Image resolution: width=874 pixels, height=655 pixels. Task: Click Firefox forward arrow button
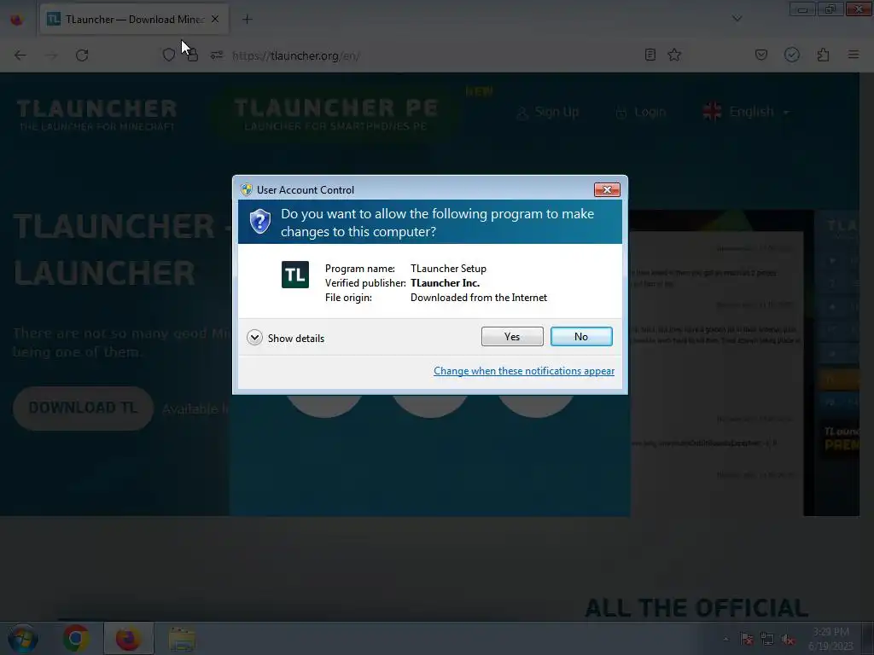click(51, 55)
